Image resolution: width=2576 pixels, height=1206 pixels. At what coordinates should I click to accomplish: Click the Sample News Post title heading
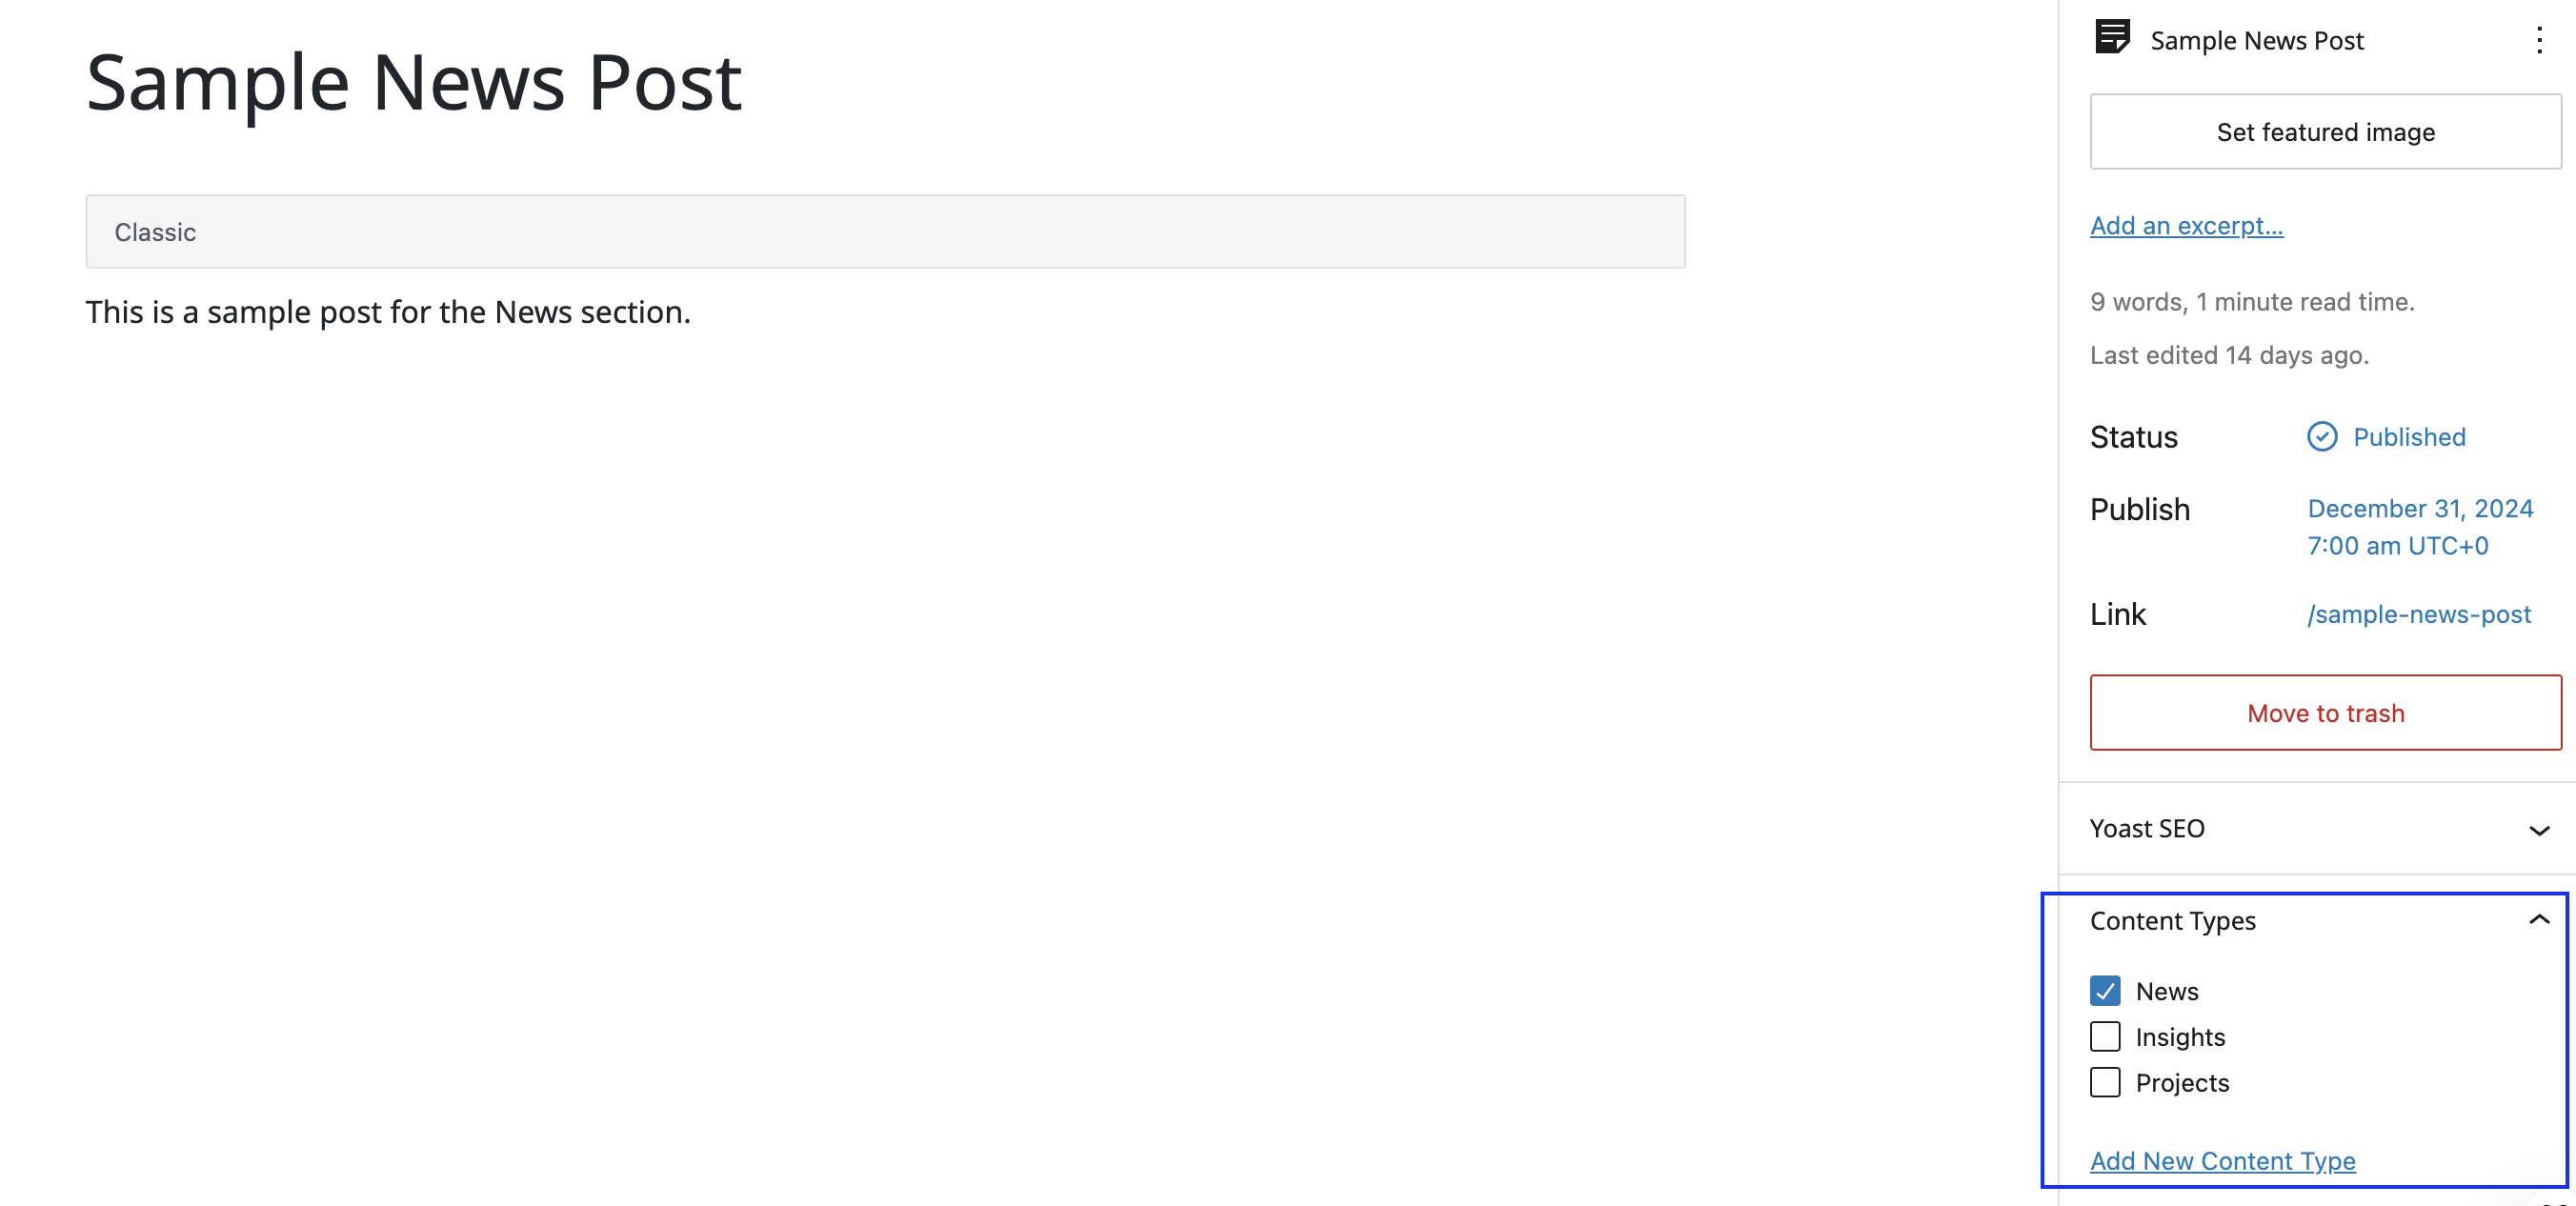tap(414, 82)
